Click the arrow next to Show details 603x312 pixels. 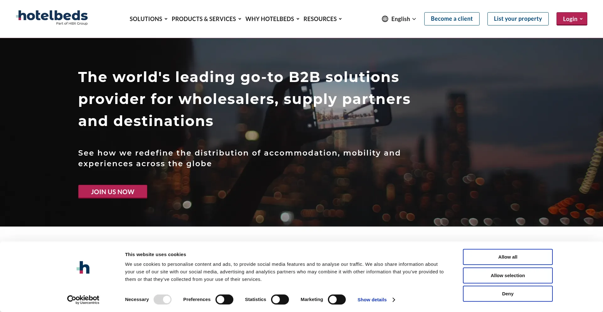tap(394, 300)
